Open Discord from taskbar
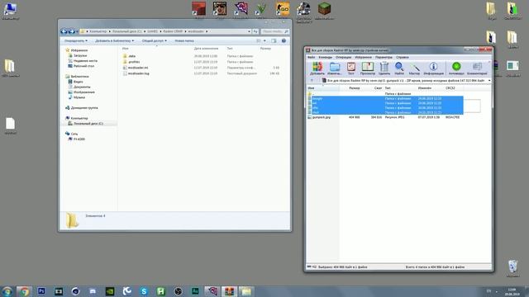Screen dimensions: 529x297 pyautogui.click(x=93, y=291)
